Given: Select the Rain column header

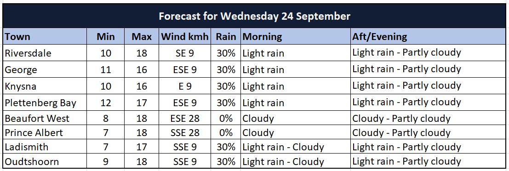Looking at the screenshot, I should coord(226,37).
